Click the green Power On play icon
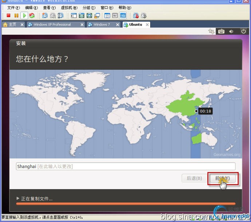This screenshot has width=251, height=222. [x=24, y=16]
